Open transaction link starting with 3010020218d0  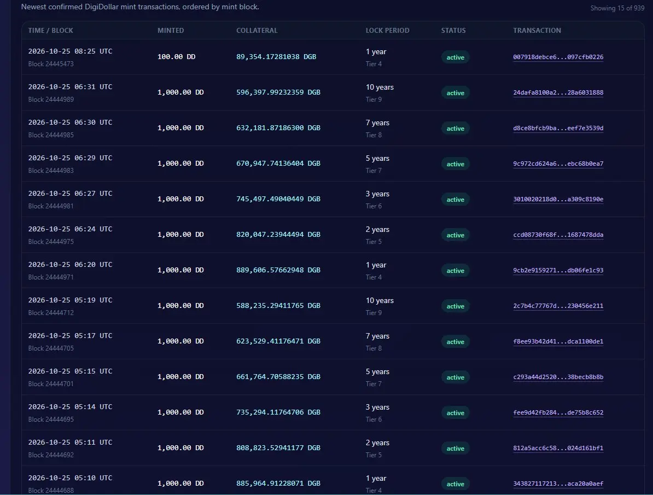(558, 199)
